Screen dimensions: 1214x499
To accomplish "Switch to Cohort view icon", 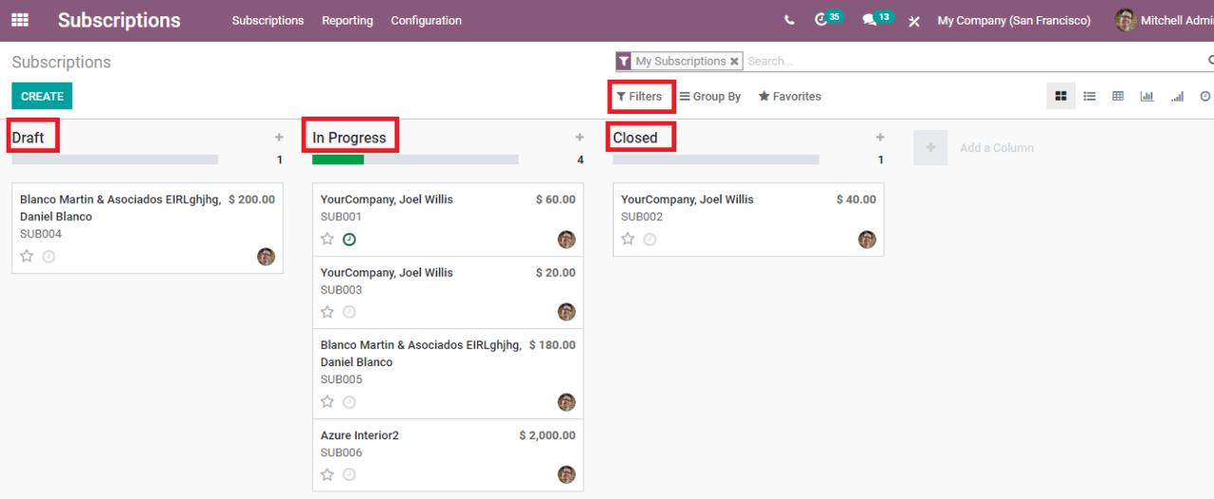I will 1178,96.
